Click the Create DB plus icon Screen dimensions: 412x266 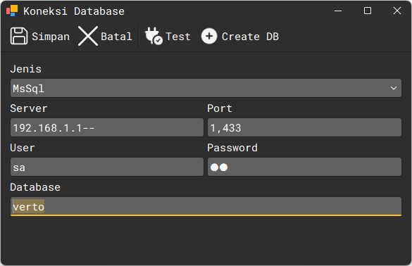click(209, 36)
